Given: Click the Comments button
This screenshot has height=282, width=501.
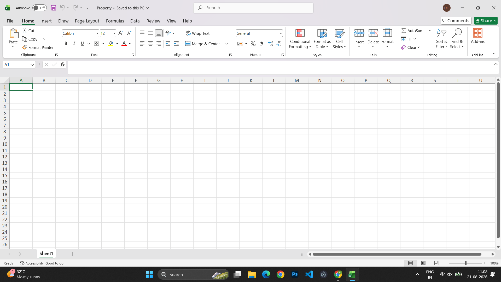Looking at the screenshot, I should [x=456, y=21].
